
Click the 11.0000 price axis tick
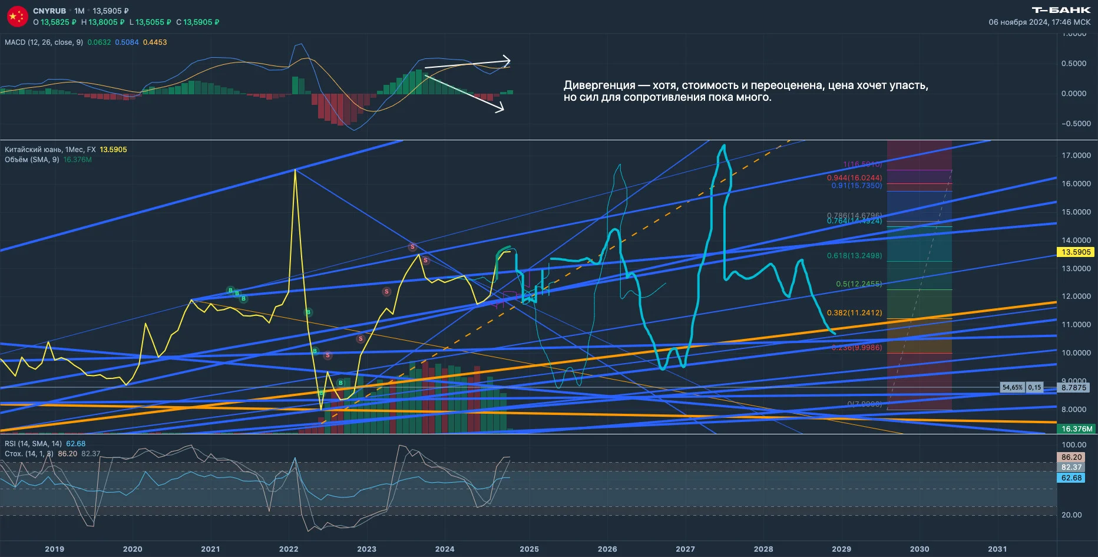[x=1076, y=325]
